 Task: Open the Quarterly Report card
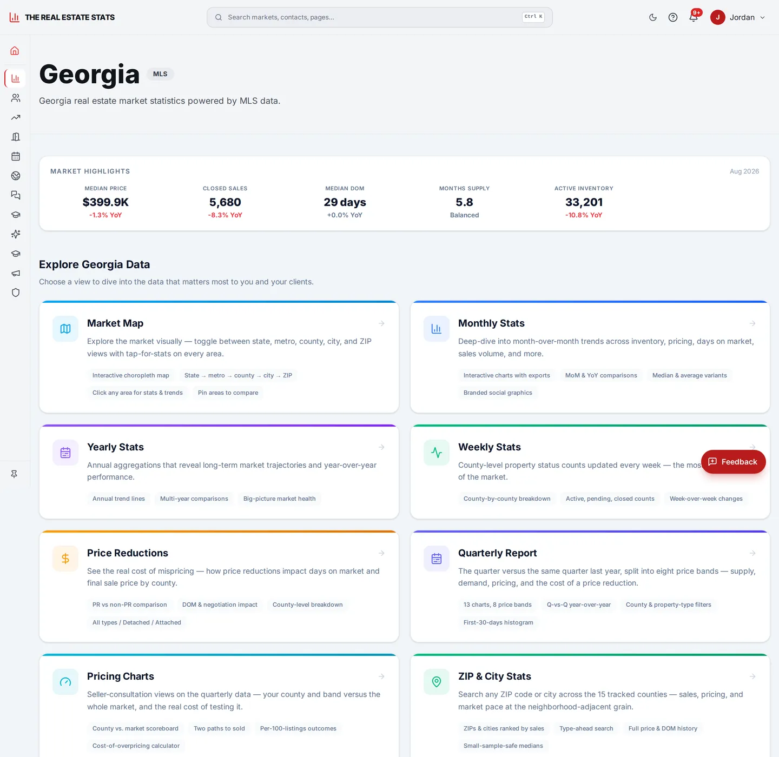point(590,586)
